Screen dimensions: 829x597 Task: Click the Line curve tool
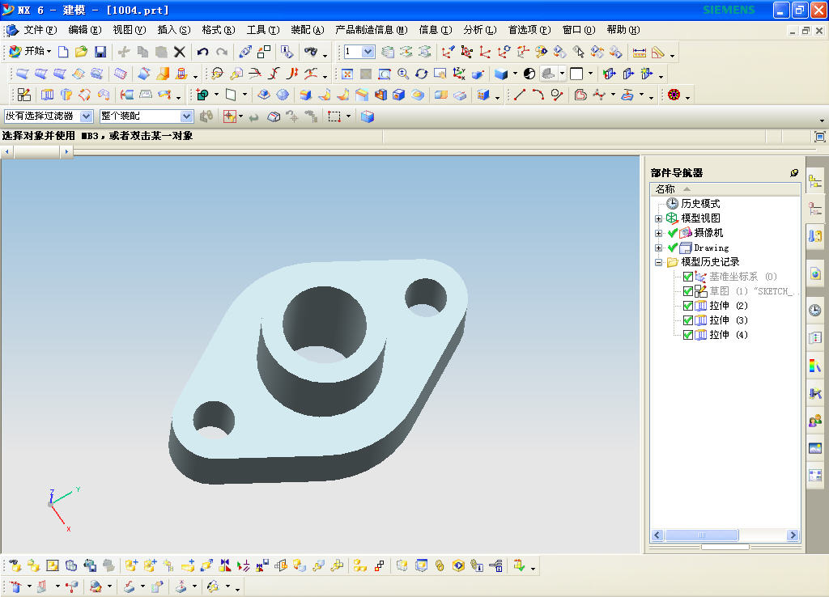point(520,95)
